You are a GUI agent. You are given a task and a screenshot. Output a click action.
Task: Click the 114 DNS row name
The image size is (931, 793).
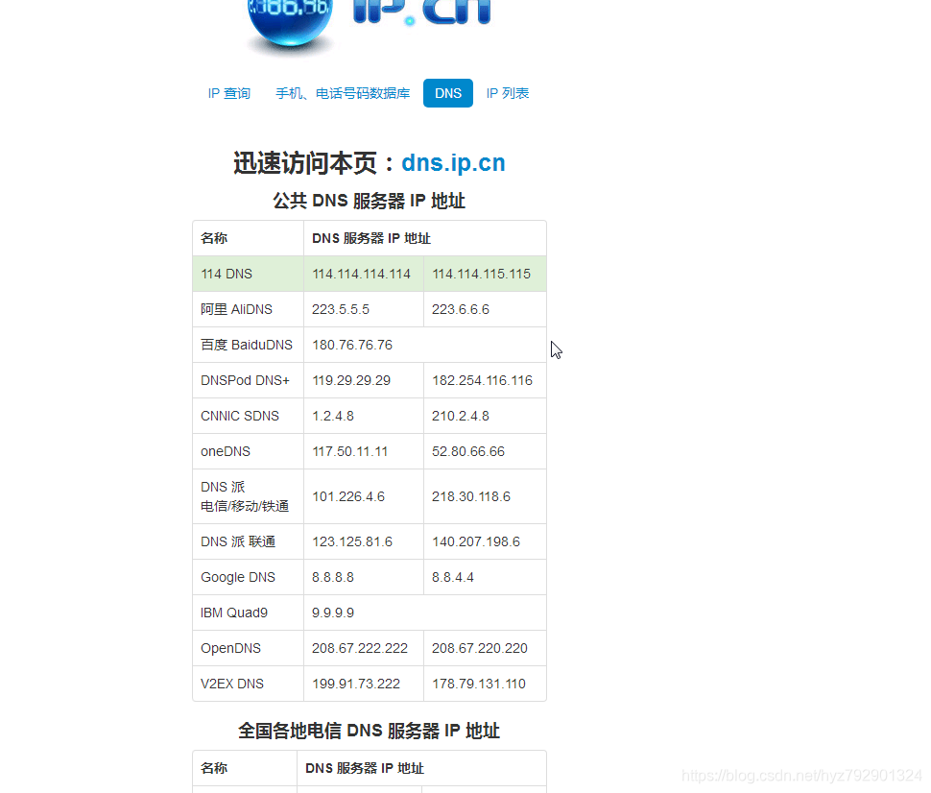(227, 274)
